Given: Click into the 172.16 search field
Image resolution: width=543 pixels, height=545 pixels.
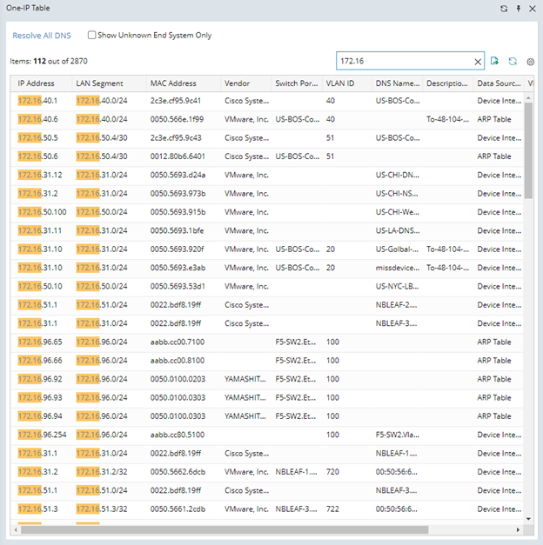Looking at the screenshot, I should [400, 62].
